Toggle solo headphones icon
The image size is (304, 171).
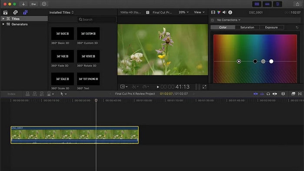(268, 94)
